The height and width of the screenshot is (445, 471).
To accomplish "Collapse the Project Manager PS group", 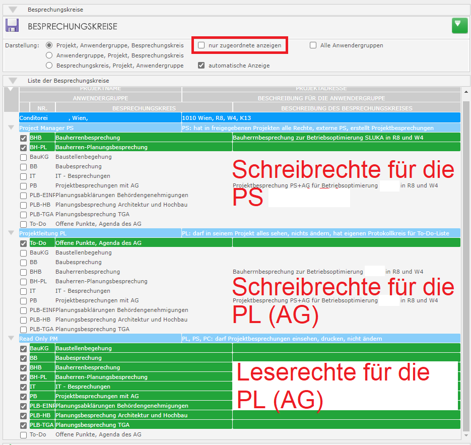I will click(x=11, y=128).
